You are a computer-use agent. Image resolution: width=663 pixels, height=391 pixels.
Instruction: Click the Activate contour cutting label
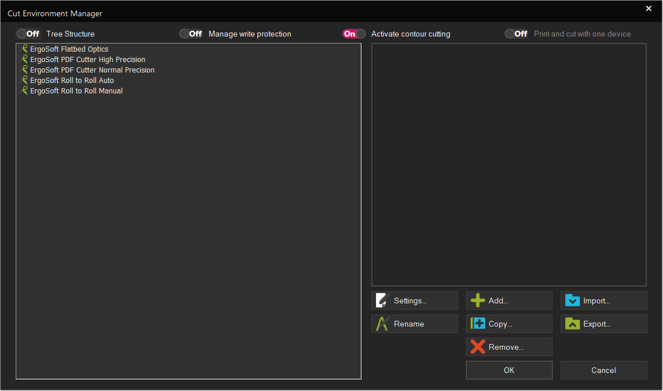(411, 34)
